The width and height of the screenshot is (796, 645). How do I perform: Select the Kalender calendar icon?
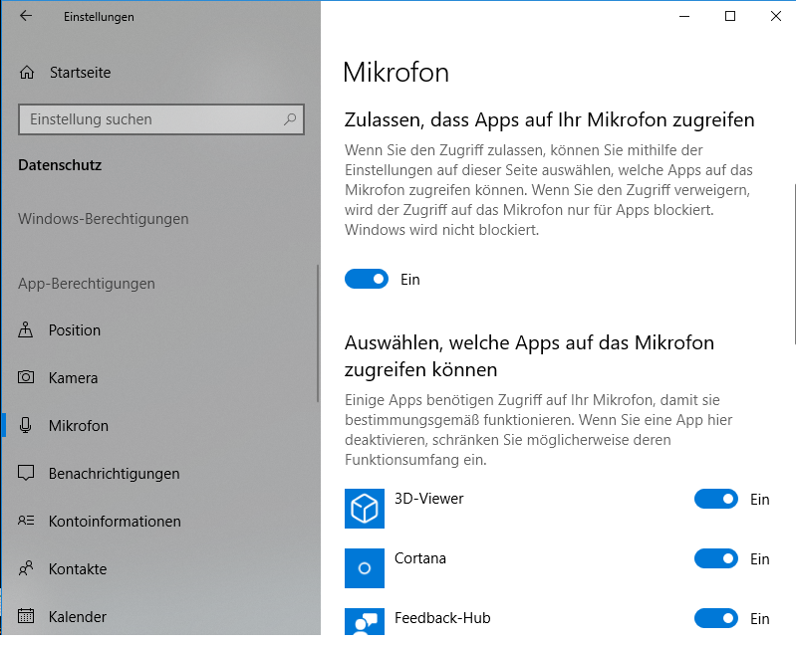point(26,615)
